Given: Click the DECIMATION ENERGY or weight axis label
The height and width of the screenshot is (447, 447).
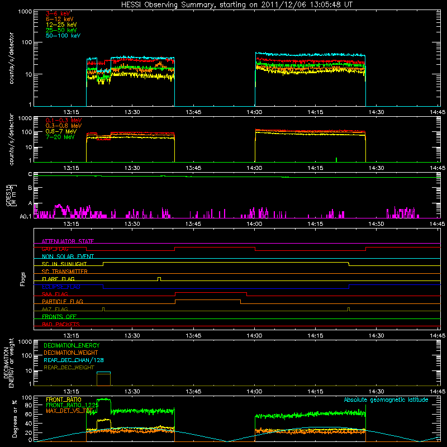Looking at the screenshot, I should coord(8,363).
